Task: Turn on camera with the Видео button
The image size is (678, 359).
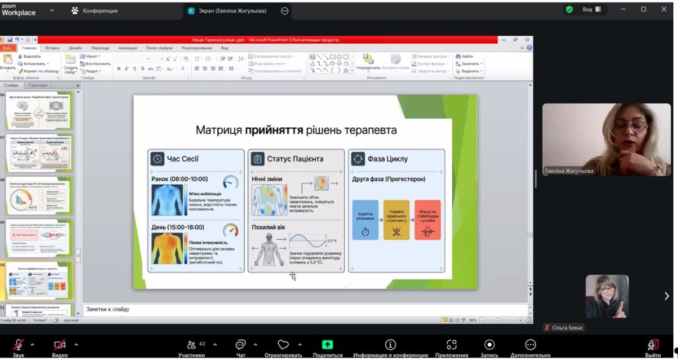Action: [60, 345]
